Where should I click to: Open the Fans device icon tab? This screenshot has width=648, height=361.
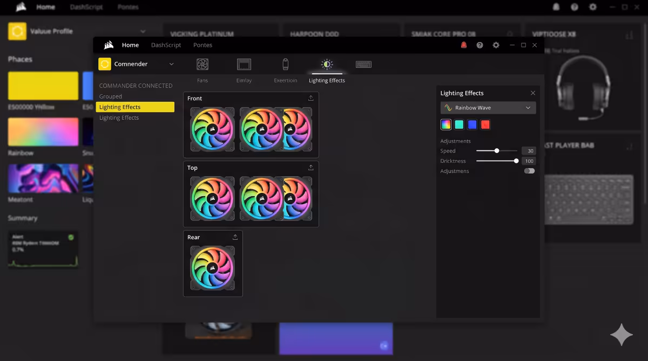[202, 65]
